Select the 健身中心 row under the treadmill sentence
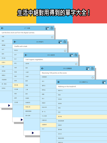 82,91
